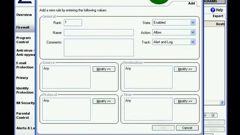Open IM Security in the sidebar

25,103
